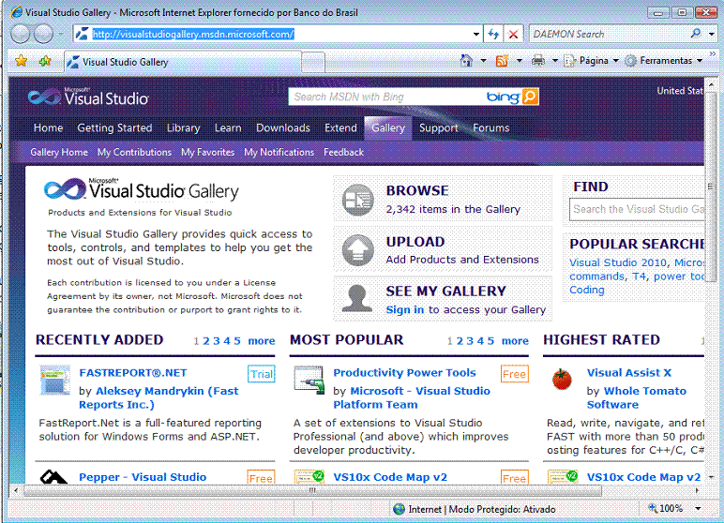Expand the Print dropdown arrow

point(555,61)
